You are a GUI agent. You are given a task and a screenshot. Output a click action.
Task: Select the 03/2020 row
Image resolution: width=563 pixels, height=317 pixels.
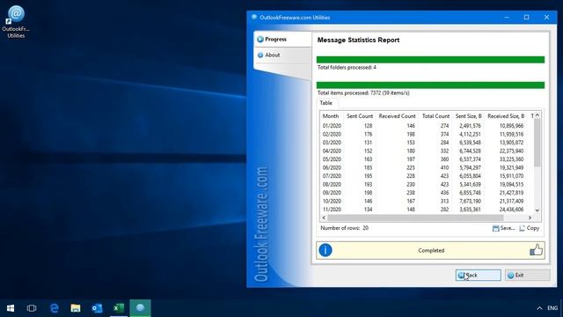click(x=427, y=143)
